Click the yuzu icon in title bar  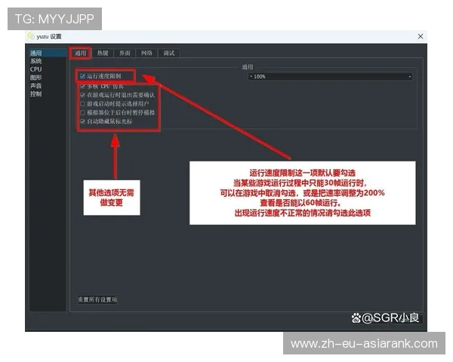31,36
